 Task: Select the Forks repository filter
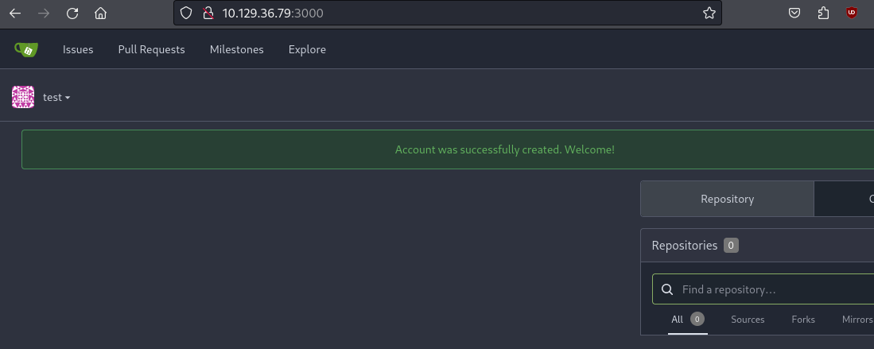click(803, 320)
